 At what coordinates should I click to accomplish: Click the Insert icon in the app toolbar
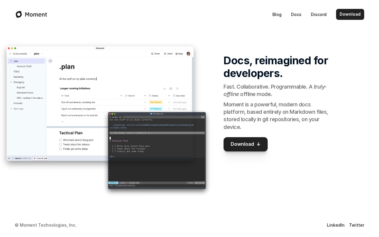click(x=165, y=54)
